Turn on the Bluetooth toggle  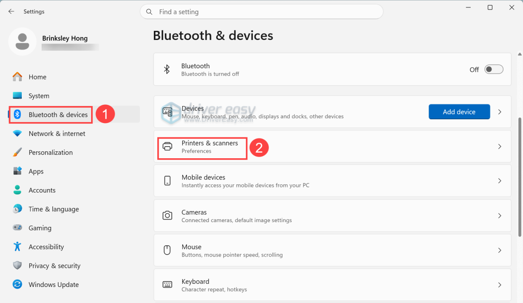tap(494, 70)
